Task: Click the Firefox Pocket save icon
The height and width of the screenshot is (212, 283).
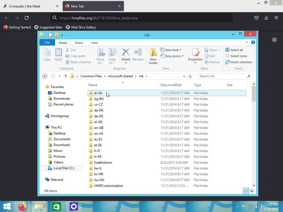Action: [256, 18]
